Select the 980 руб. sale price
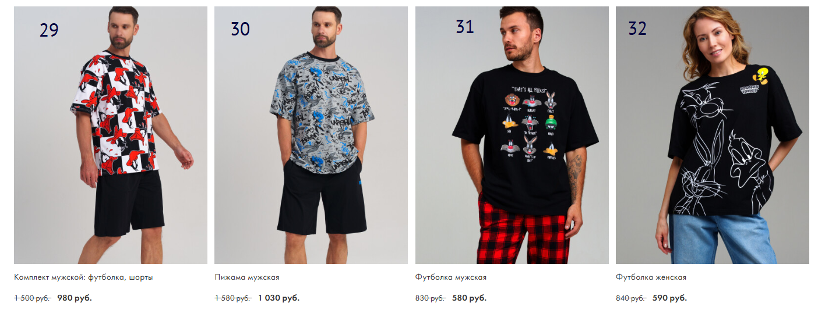The image size is (818, 314). click(x=75, y=298)
